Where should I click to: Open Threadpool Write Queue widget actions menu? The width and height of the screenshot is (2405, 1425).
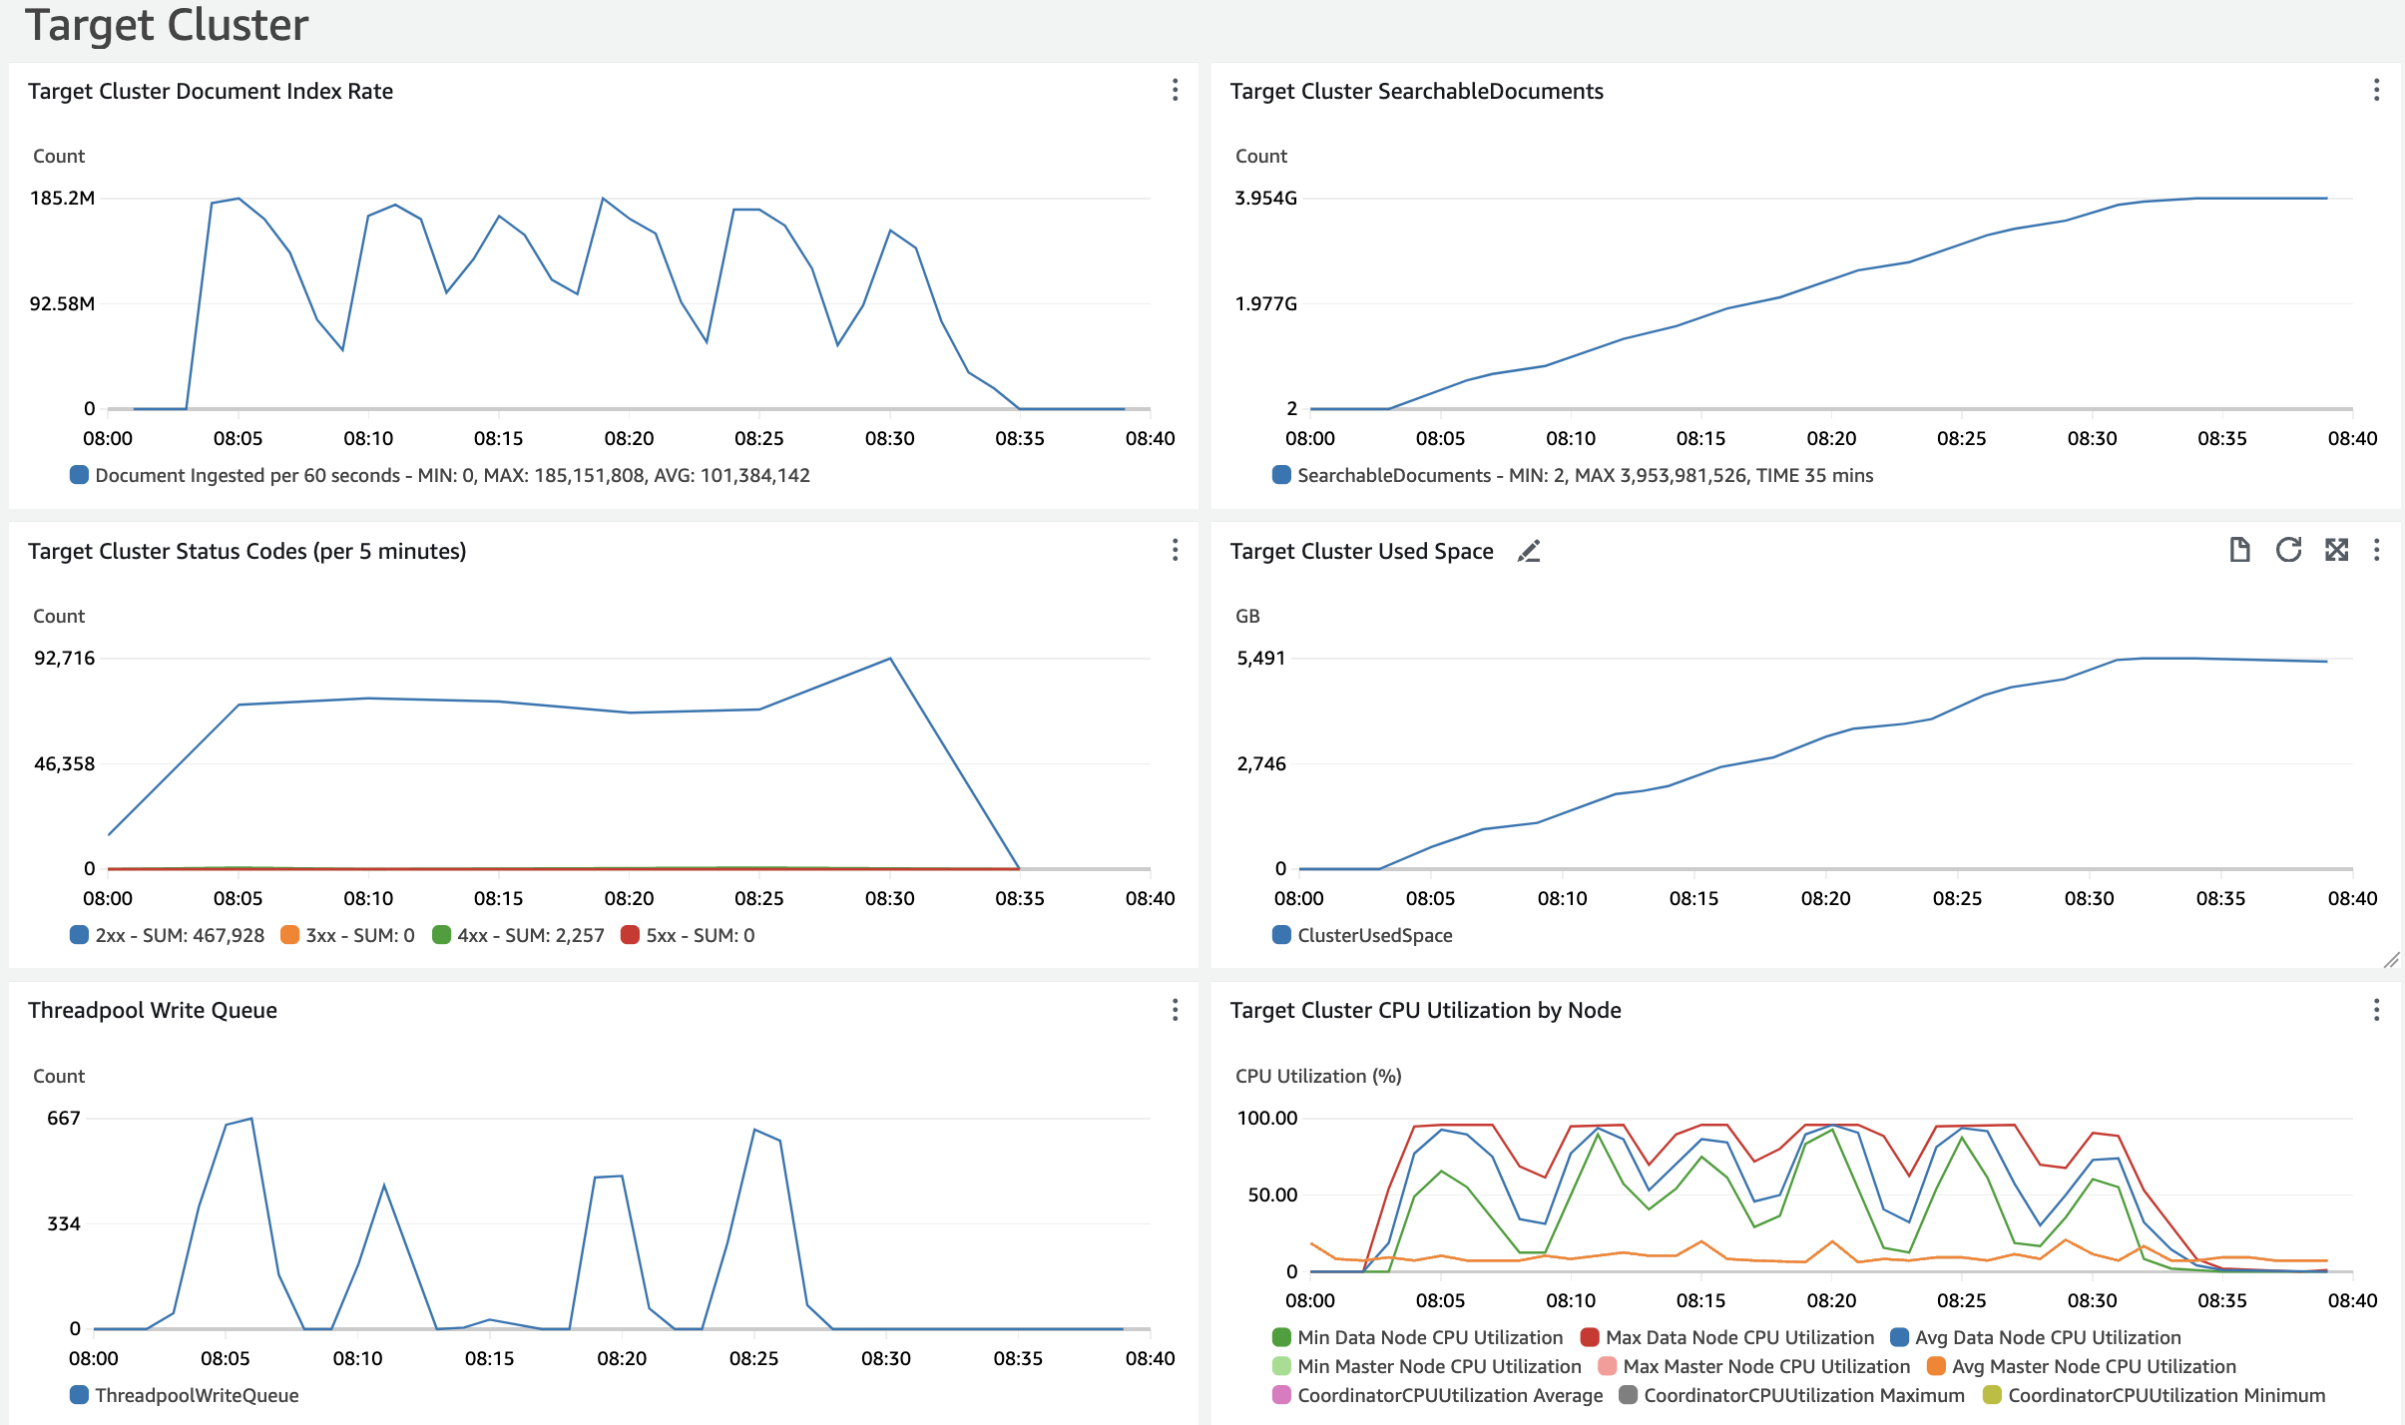1175,1010
